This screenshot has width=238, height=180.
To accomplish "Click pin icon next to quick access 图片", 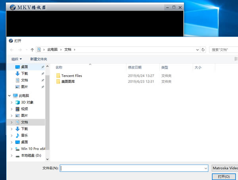I will click(x=43, y=87).
